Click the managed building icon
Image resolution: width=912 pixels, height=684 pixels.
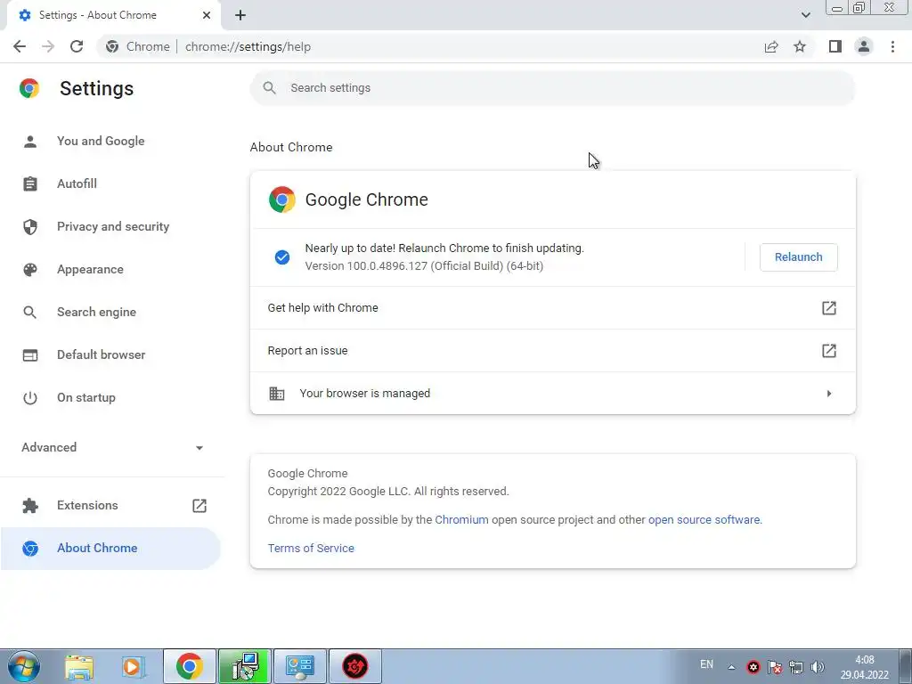click(277, 393)
